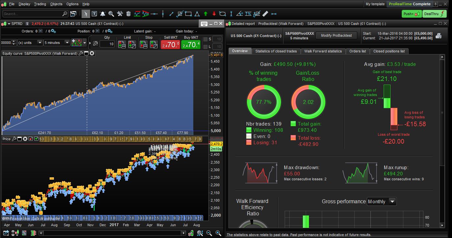
Task: Click the DealThru button
Action: tap(435, 14)
